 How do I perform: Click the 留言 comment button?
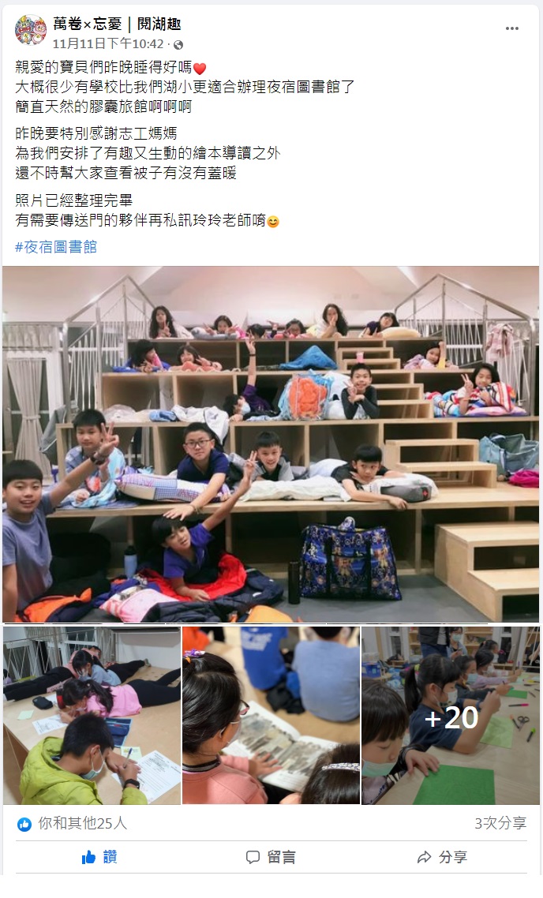(x=271, y=857)
